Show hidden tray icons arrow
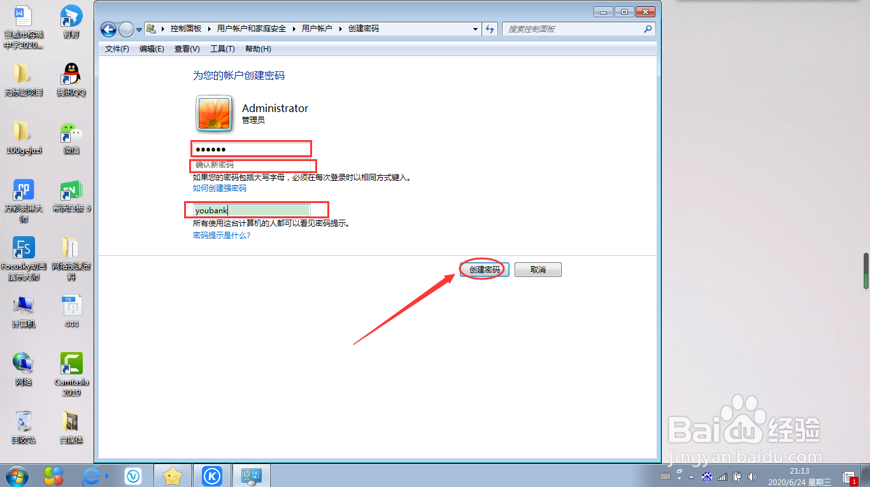The height and width of the screenshot is (487, 870). coord(692,476)
